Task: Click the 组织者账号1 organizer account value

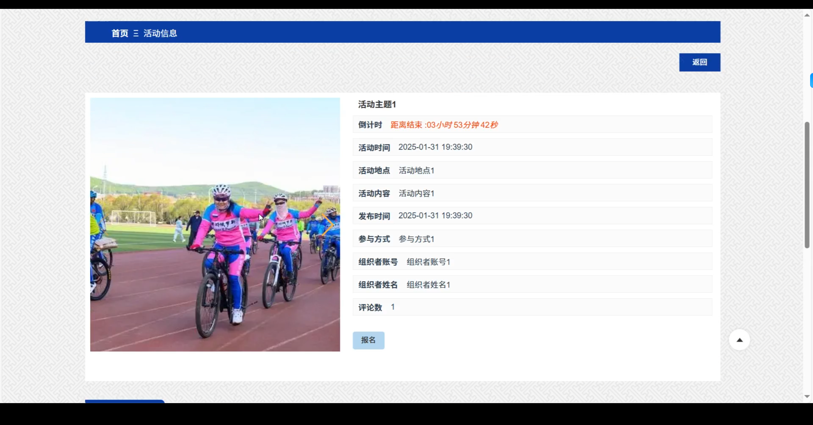Action: (x=428, y=262)
